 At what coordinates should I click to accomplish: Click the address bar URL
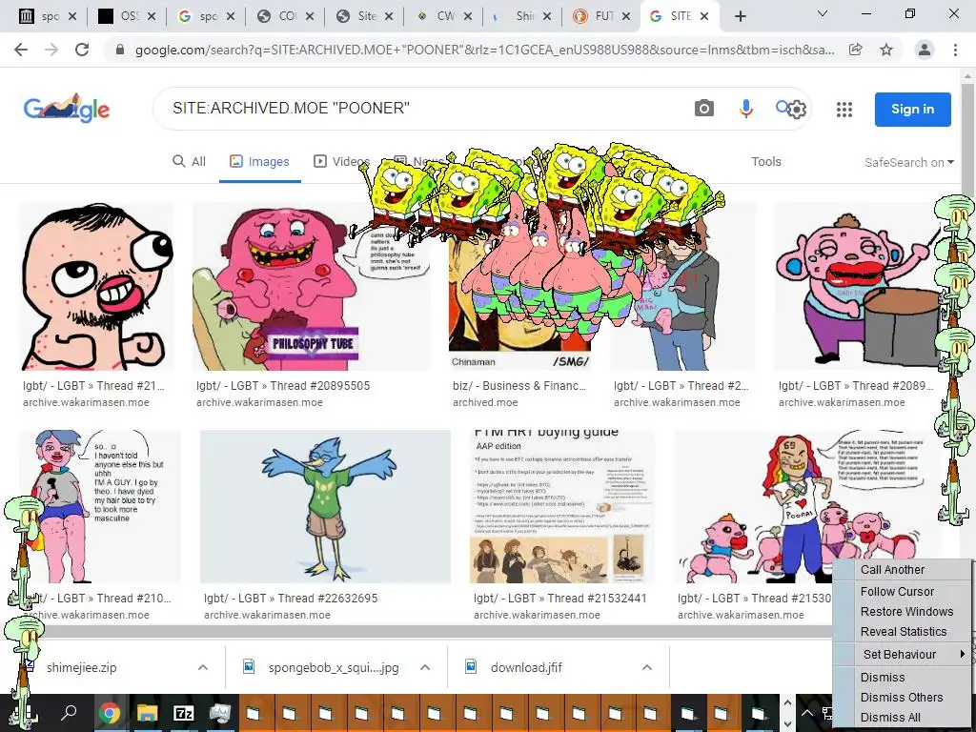(x=484, y=50)
